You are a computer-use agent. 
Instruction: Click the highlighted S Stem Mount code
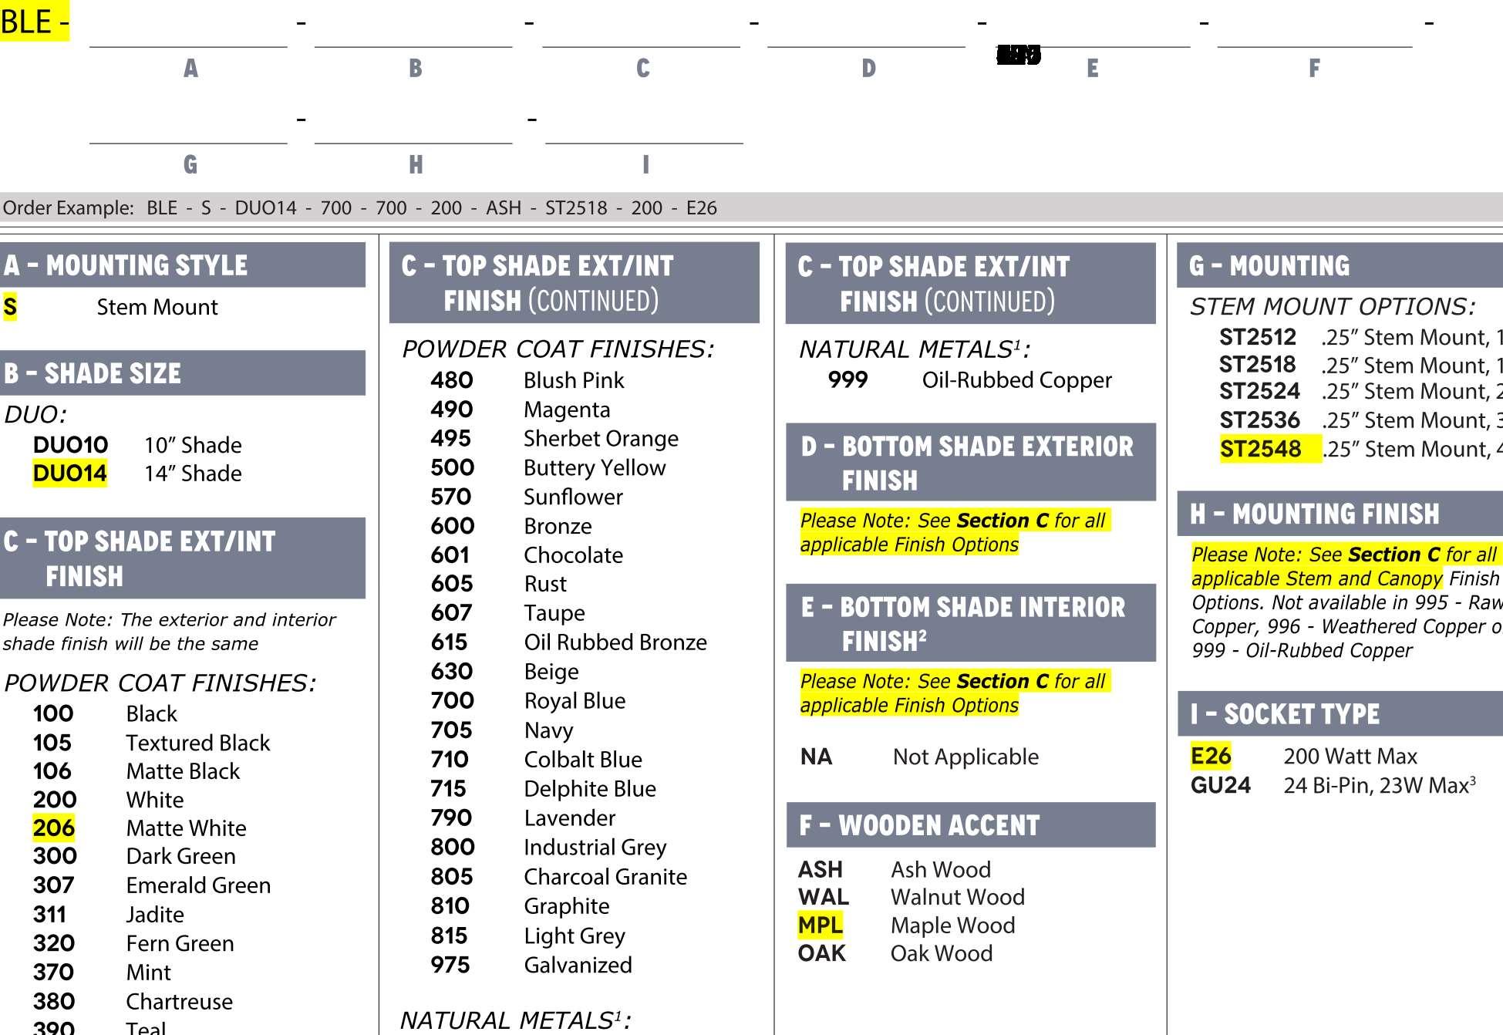[x=10, y=307]
